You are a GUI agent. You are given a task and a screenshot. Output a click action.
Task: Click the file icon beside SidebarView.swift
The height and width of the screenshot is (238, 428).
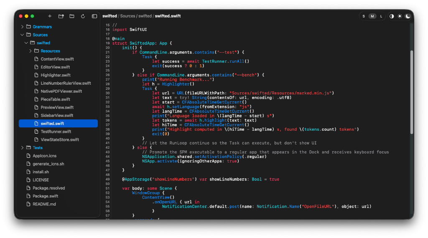(x=36, y=115)
